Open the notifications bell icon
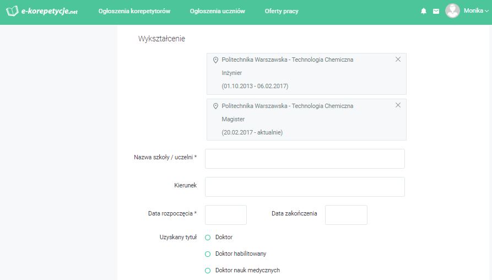 (424, 11)
